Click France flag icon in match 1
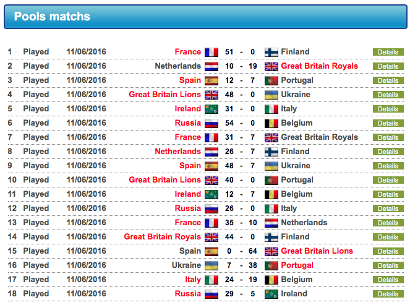Screen dimensions: 410x305 tap(211, 52)
